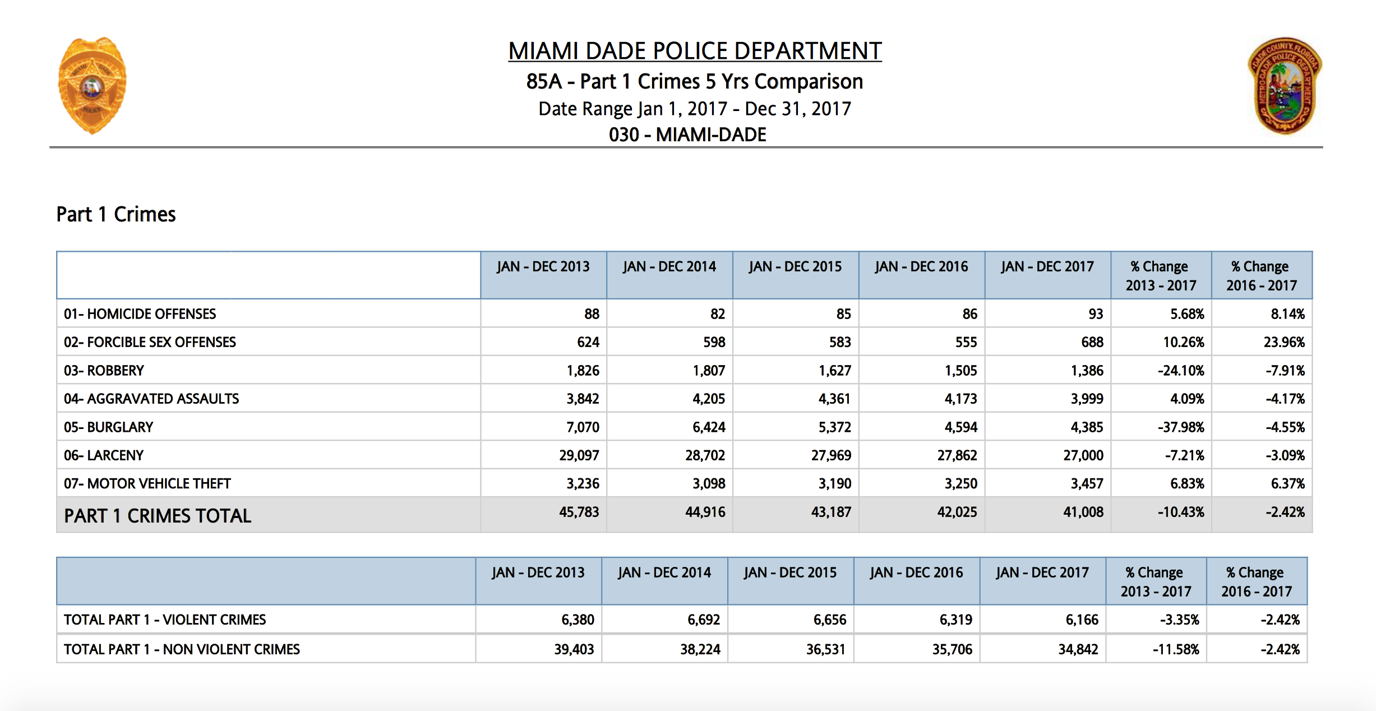
Task: Click the -37.98% burglary change cell
Action: point(1181,427)
